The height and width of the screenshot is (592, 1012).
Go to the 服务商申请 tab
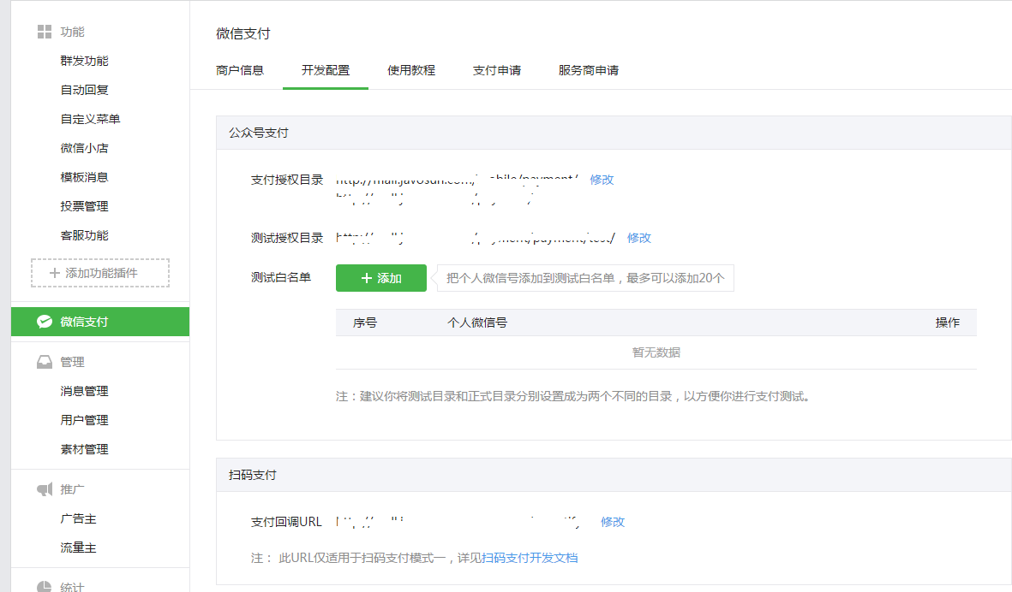click(589, 70)
